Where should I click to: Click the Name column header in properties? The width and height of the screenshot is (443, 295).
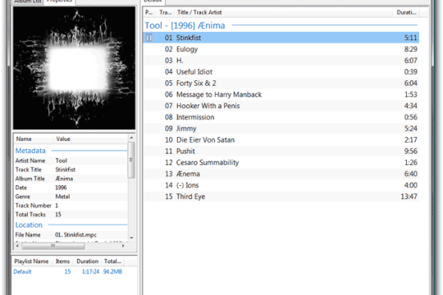[x=34, y=138]
